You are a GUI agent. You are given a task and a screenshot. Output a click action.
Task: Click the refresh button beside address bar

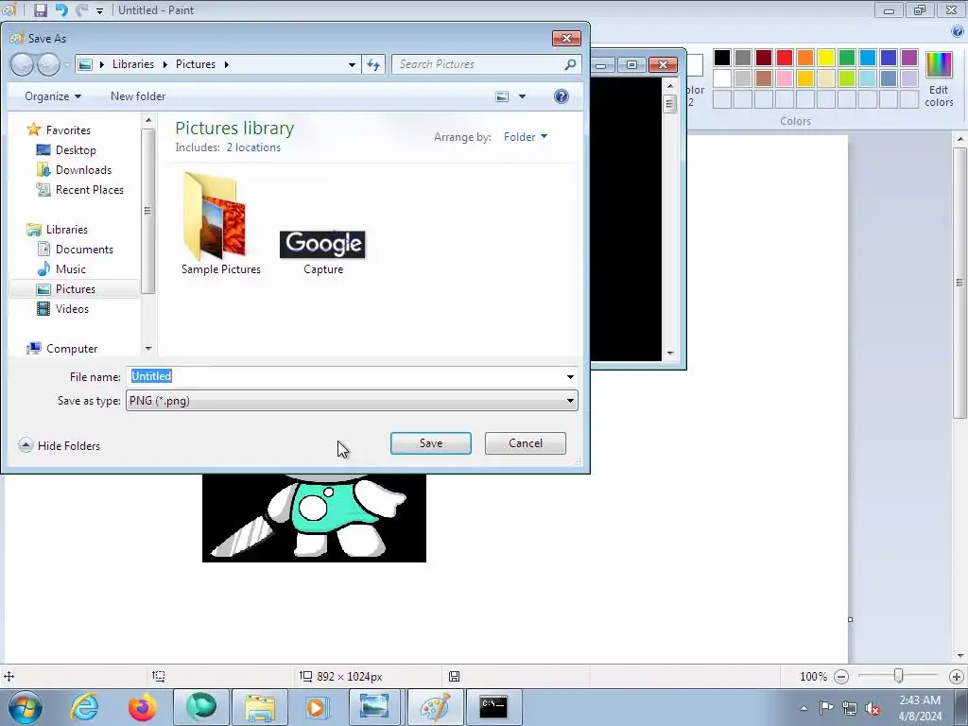pos(373,64)
